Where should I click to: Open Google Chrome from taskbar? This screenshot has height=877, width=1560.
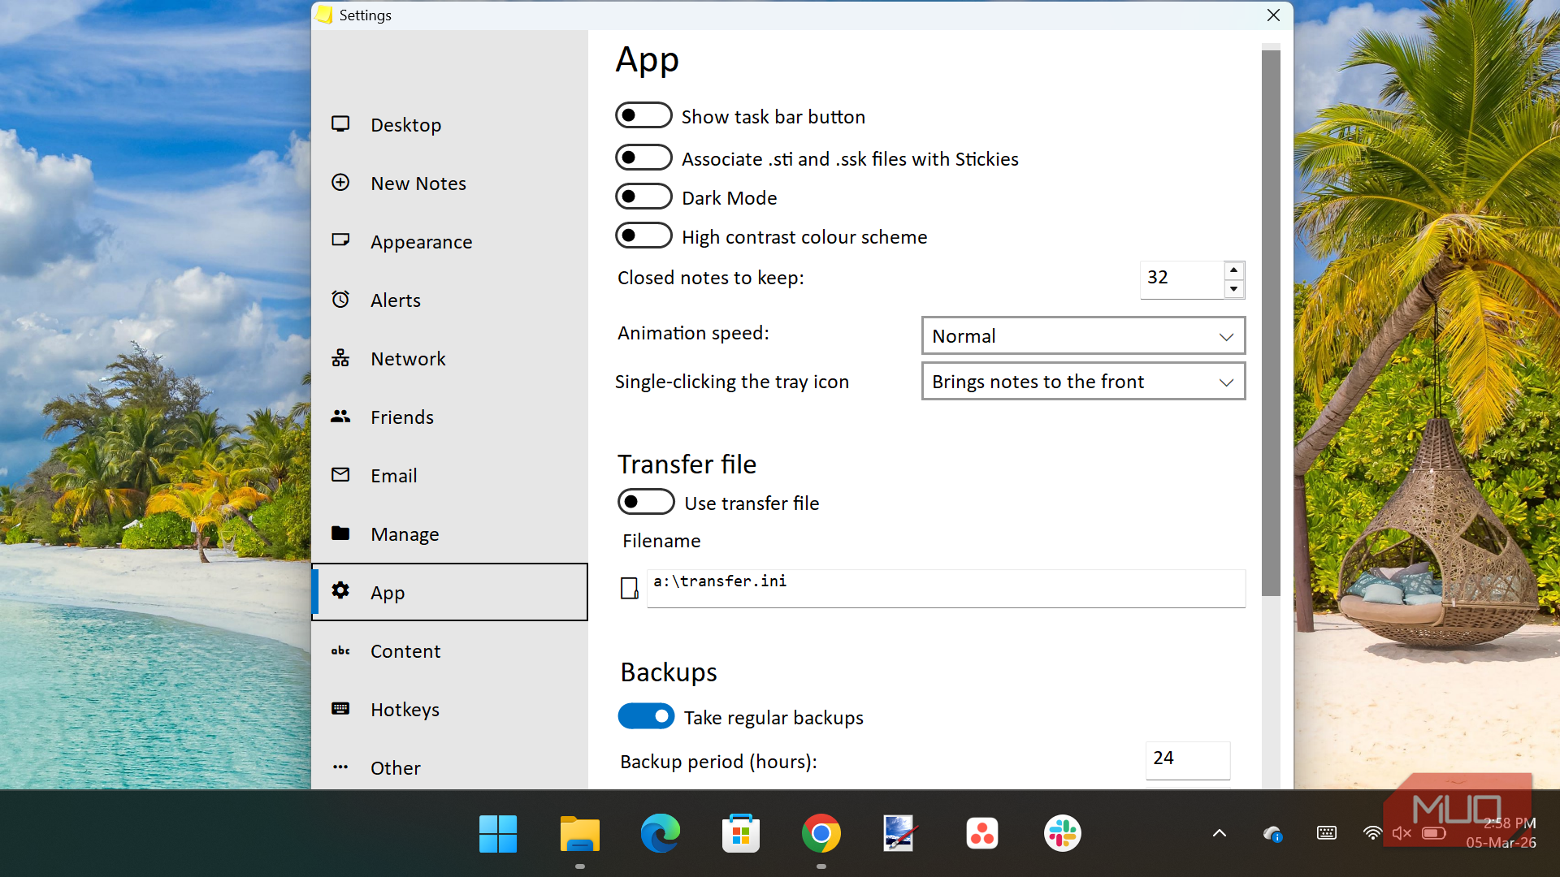(x=821, y=834)
